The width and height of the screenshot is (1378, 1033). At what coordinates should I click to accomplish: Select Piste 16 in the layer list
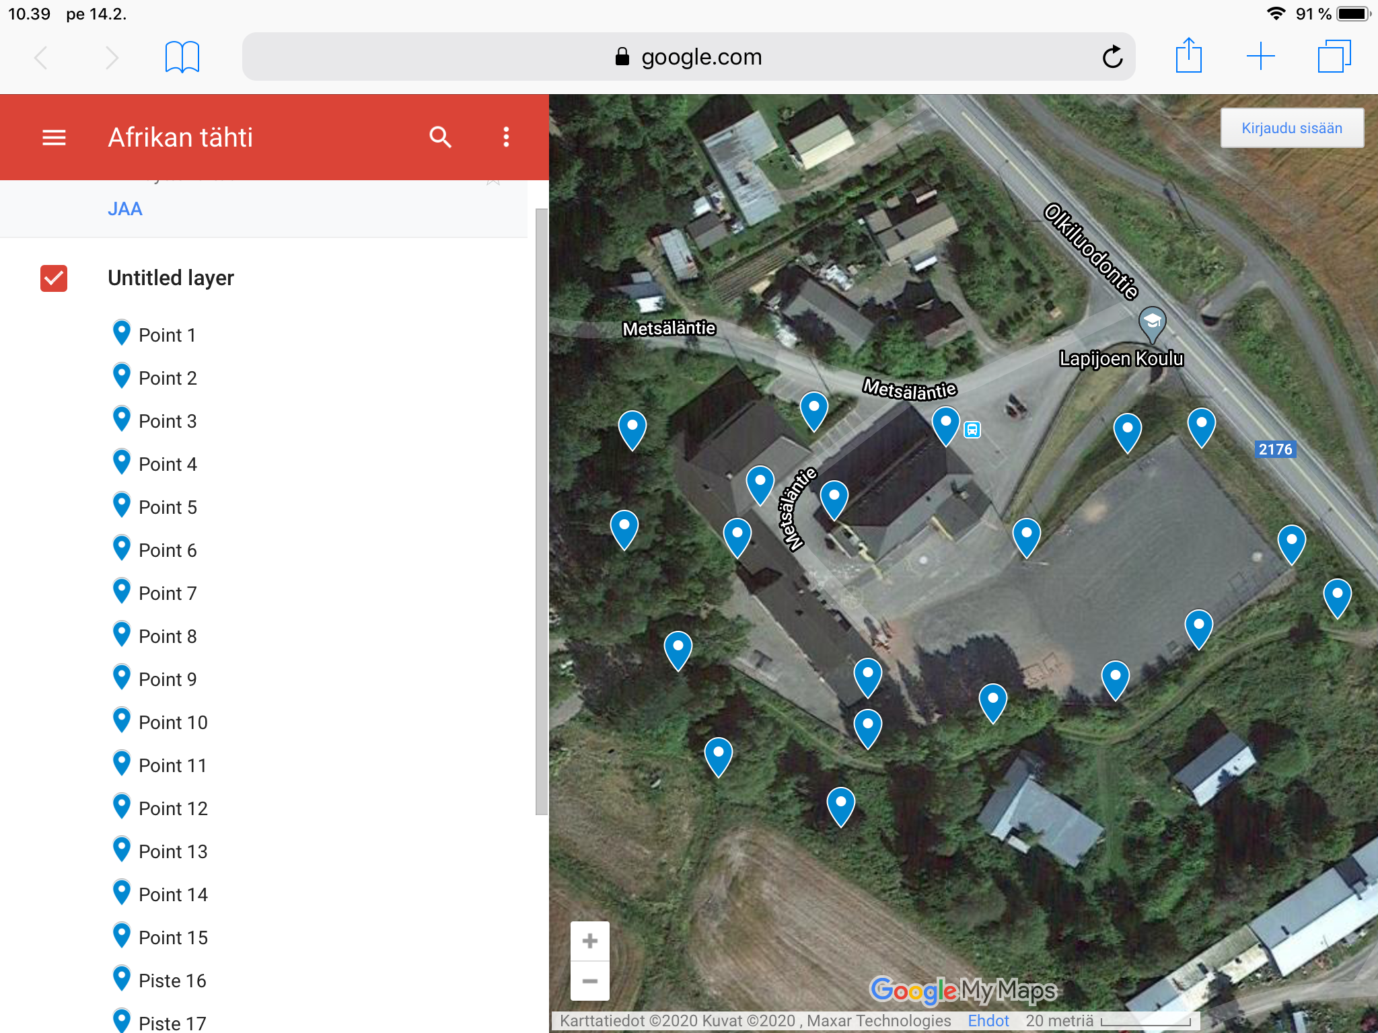[172, 981]
